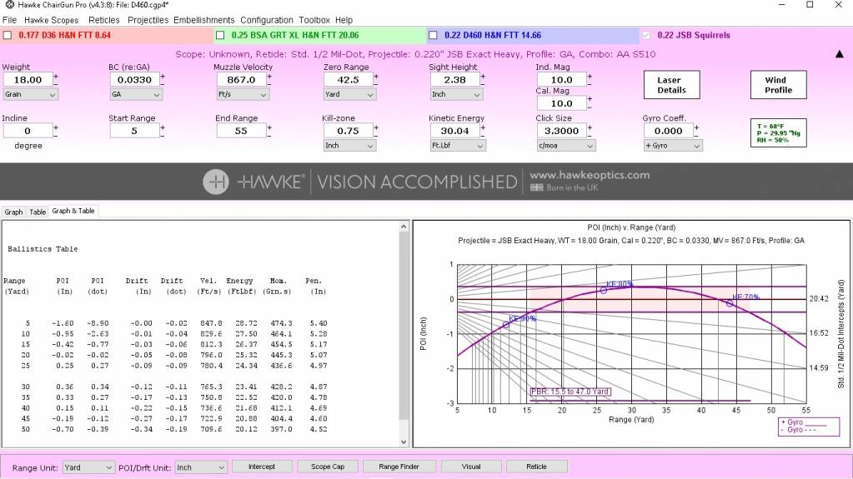Open the Kinetic Energy unit dropdown (Ft.Lbf)
Screen dimensions: 853x479
[x=458, y=146]
